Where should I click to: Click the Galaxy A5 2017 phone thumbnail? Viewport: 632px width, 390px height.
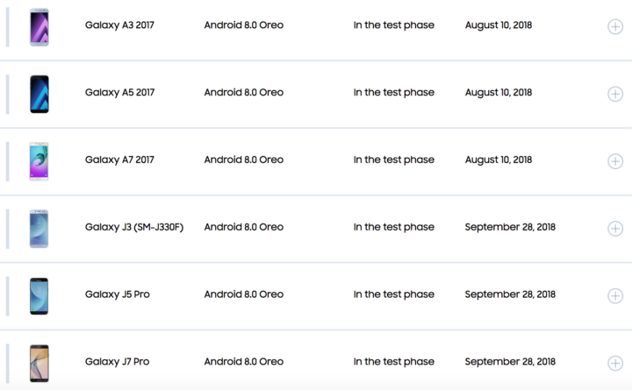pos(39,94)
